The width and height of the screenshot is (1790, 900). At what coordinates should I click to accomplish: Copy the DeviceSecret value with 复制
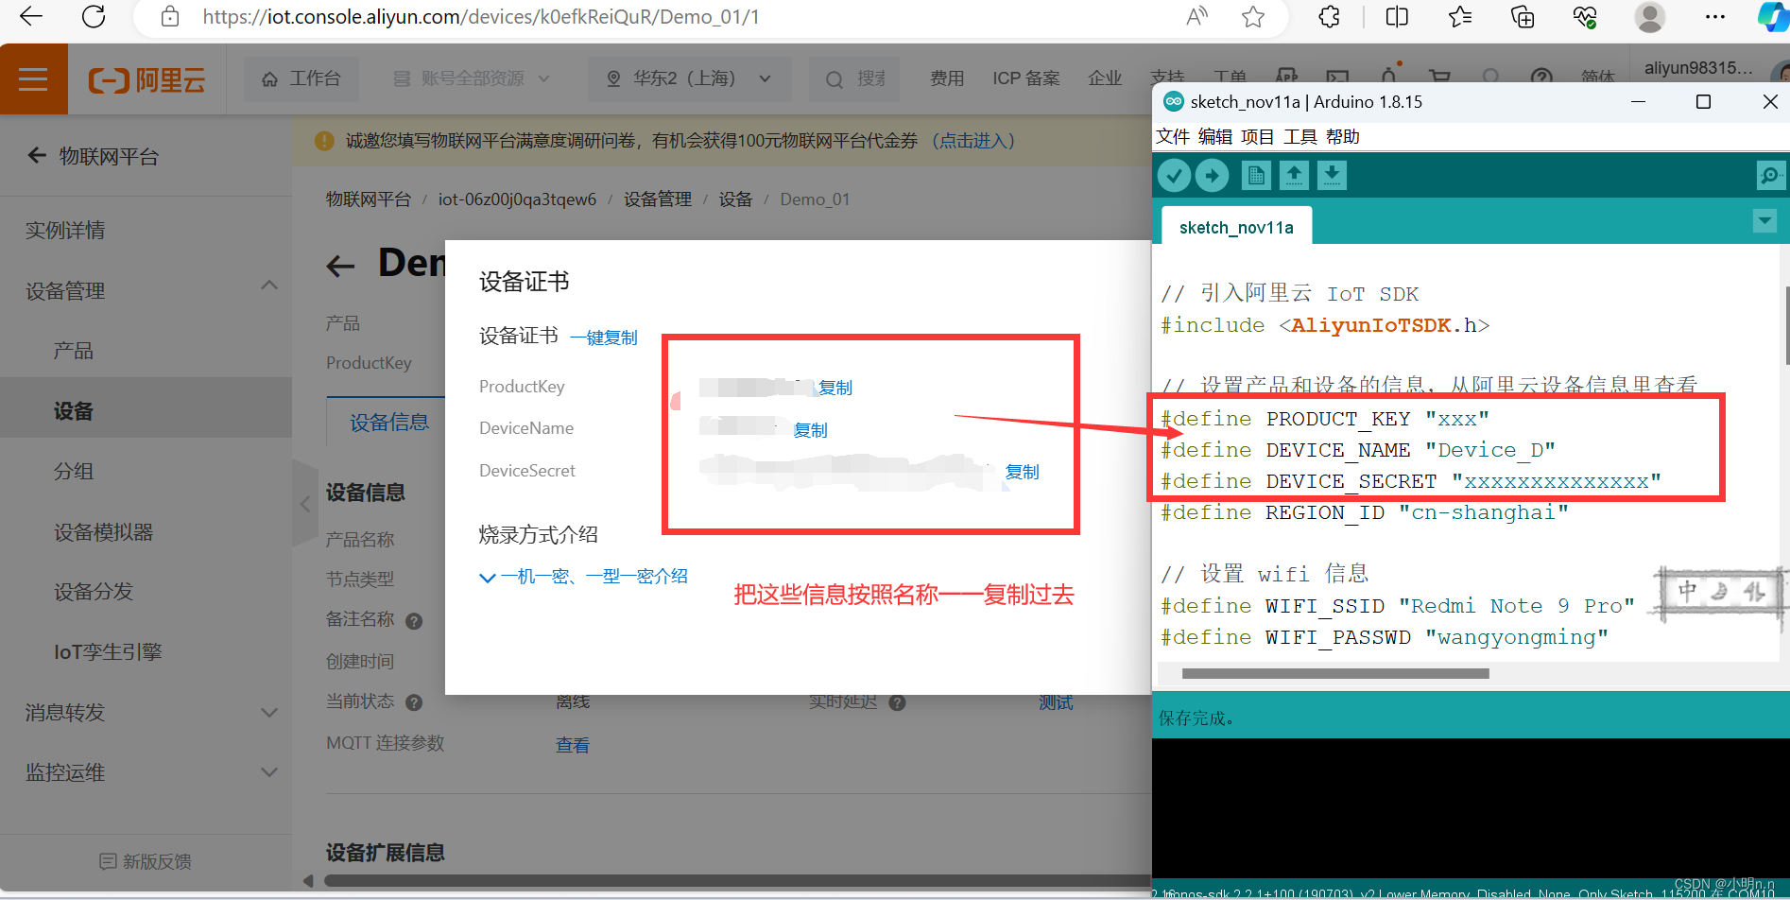(x=1023, y=472)
